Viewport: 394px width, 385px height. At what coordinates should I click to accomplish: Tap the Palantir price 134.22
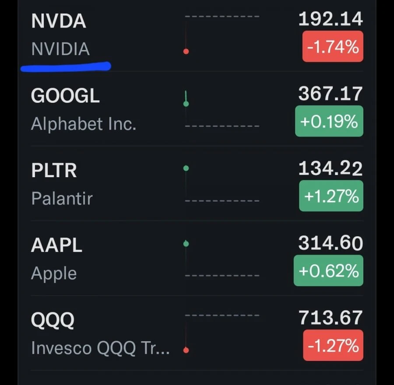[331, 168]
